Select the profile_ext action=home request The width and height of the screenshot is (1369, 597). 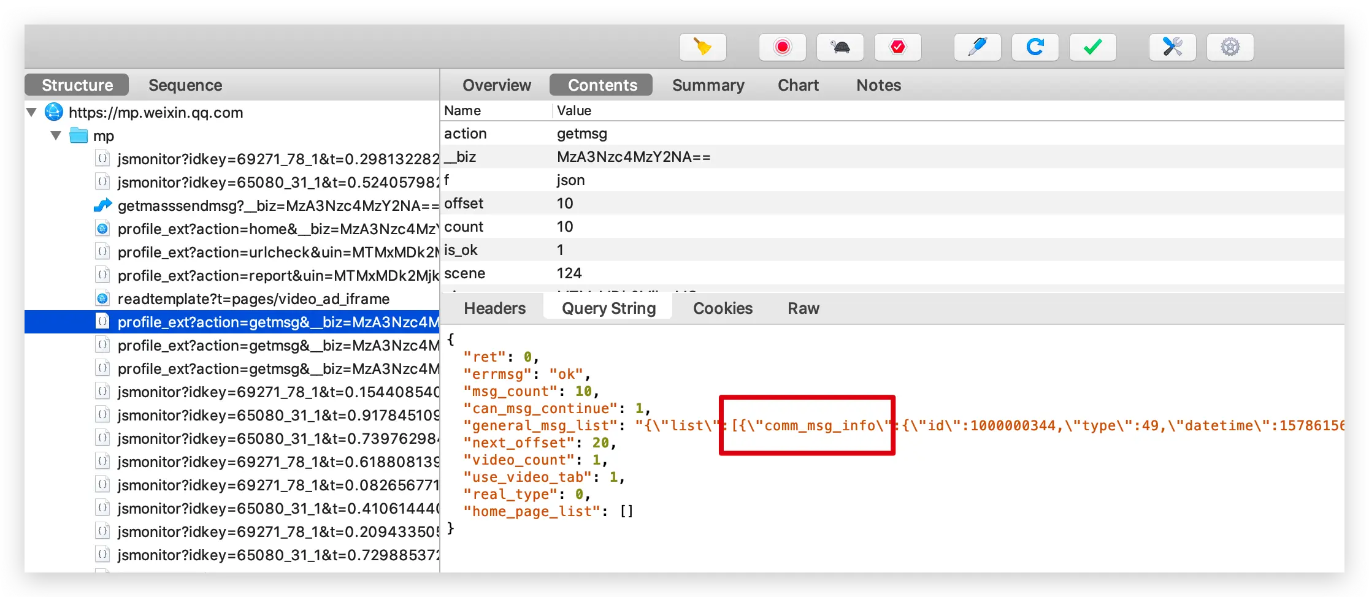pyautogui.click(x=278, y=229)
